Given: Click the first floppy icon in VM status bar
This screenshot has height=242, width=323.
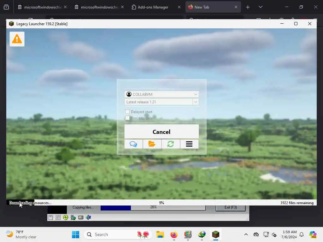Looking at the screenshot, I should [x=50, y=217].
